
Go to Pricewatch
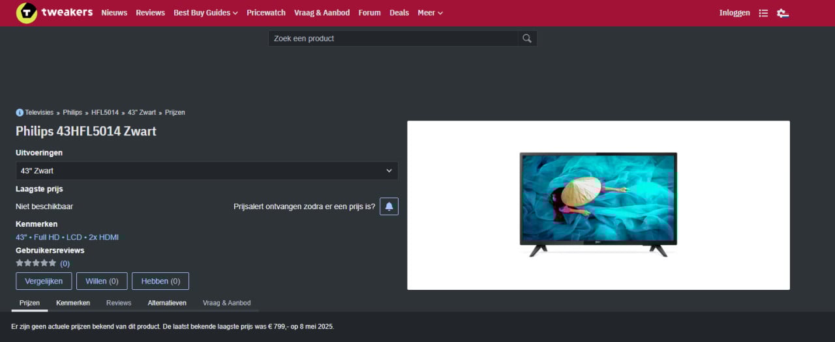[x=266, y=13]
